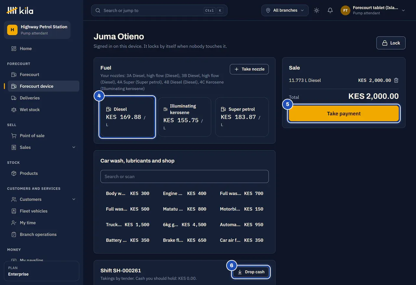This screenshot has width=416, height=285.
Task: Click the Drop cash button
Action: (251, 272)
